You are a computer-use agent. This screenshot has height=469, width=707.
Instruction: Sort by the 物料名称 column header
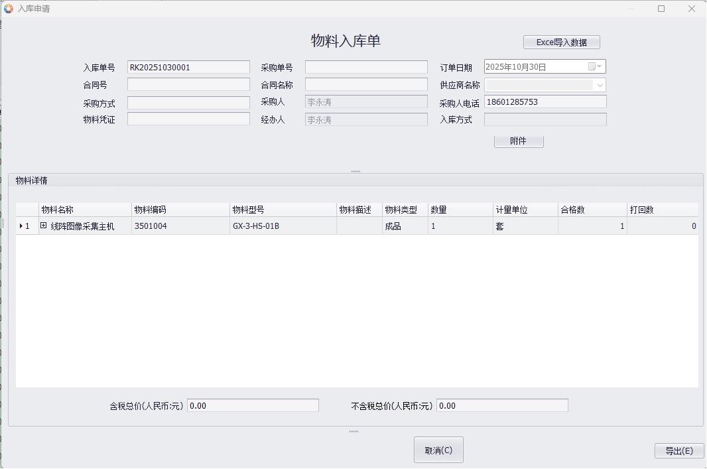(84, 210)
